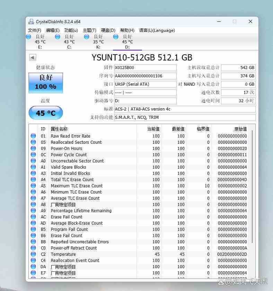Select drive E: status orb

(x=28, y=37)
